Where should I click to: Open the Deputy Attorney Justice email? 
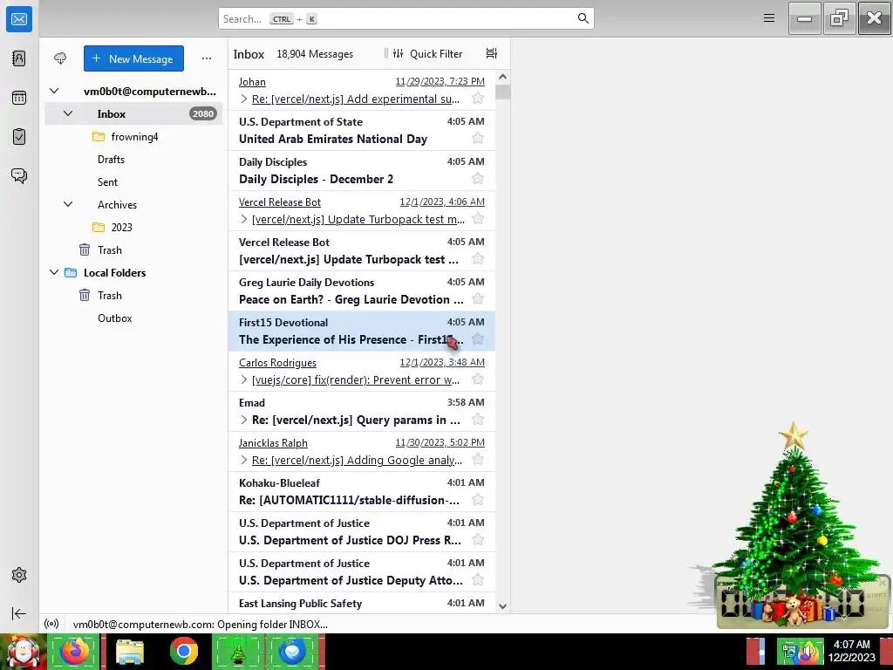[362, 571]
